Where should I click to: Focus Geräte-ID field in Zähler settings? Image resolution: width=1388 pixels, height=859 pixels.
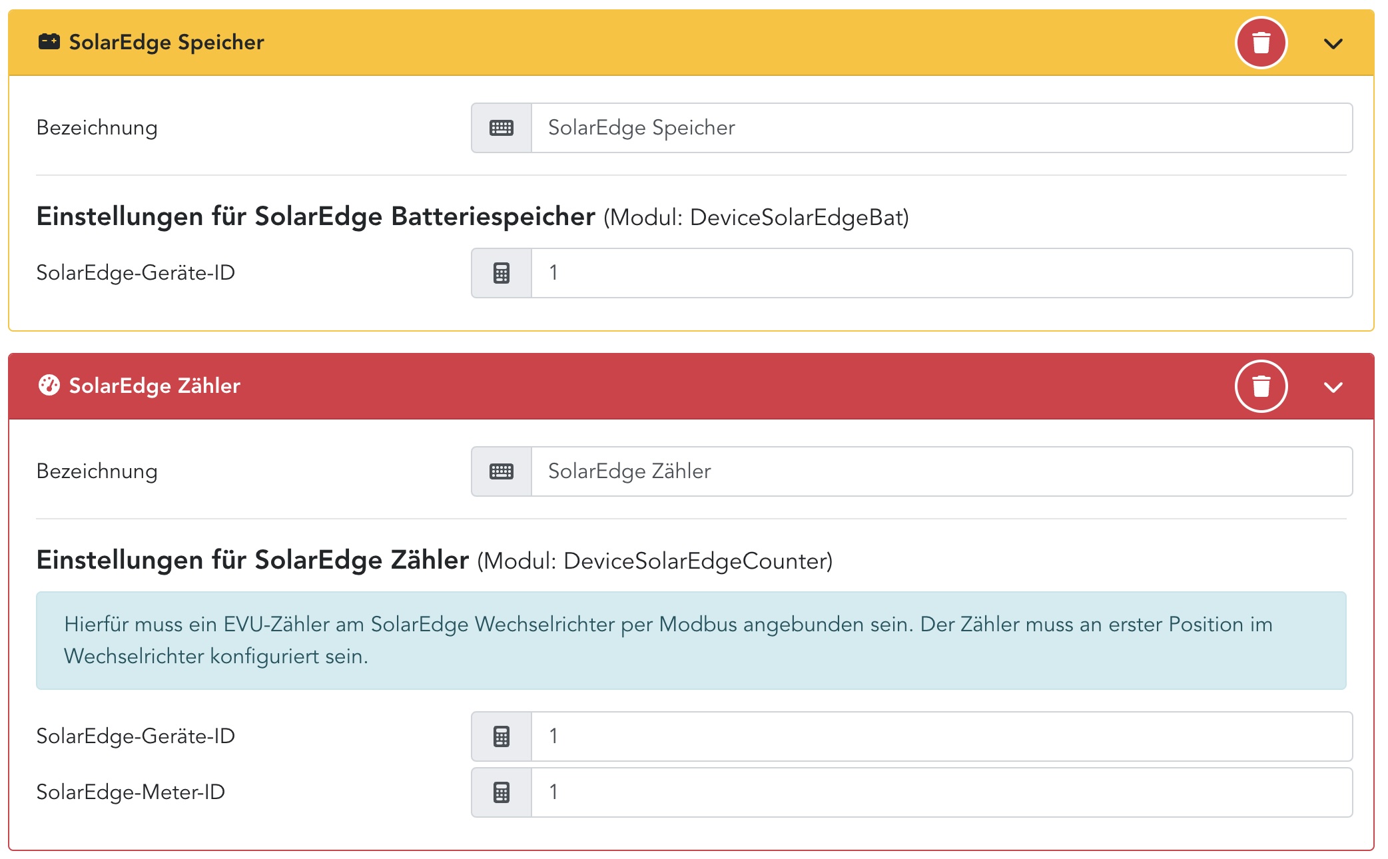[940, 736]
